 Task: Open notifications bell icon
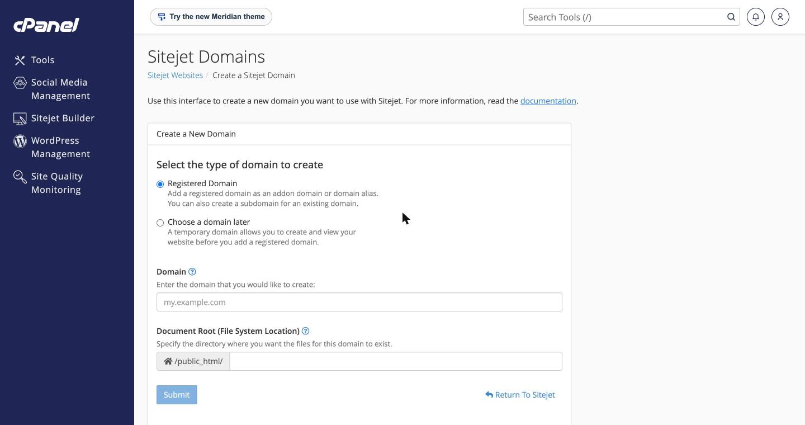756,17
